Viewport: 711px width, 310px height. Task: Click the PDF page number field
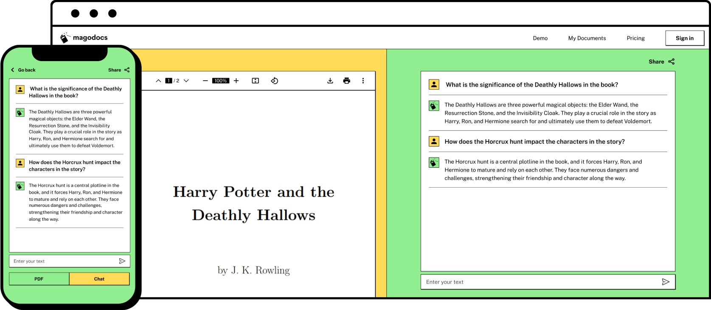click(169, 81)
